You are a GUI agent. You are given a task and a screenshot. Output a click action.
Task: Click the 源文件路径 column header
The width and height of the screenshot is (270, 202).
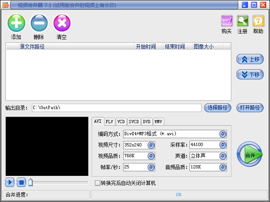click(76, 46)
